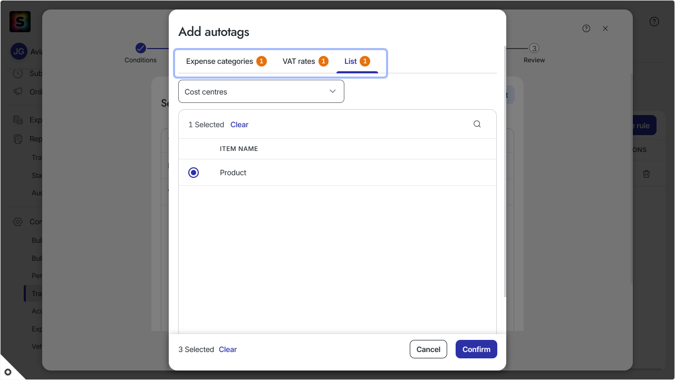Click Clear next to 1 Selected
The height and width of the screenshot is (380, 675).
pos(239,125)
